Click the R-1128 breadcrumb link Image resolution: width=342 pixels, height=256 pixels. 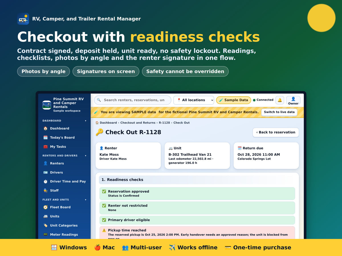point(164,123)
